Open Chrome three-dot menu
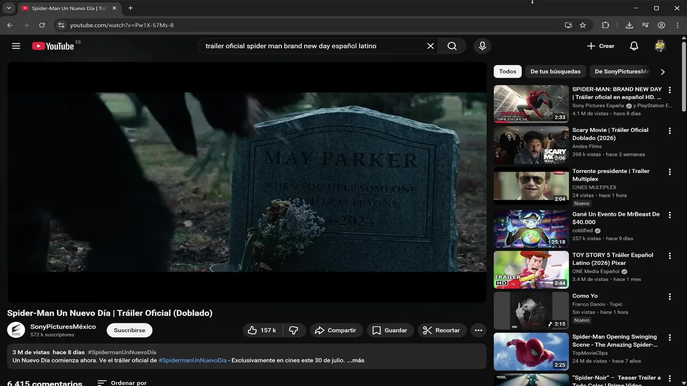 677,25
